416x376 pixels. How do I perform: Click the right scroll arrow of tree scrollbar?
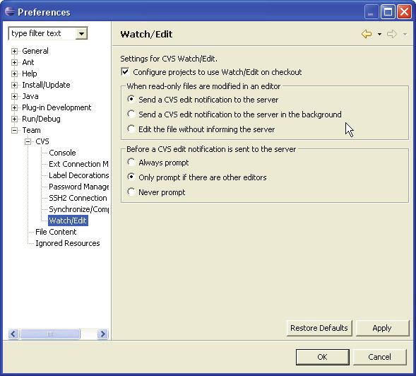[102, 334]
